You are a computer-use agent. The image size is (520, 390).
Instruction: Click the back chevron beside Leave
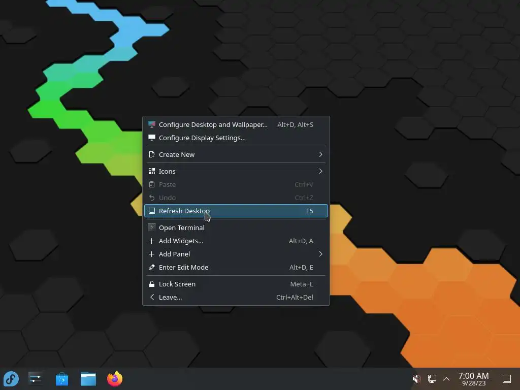click(x=151, y=297)
